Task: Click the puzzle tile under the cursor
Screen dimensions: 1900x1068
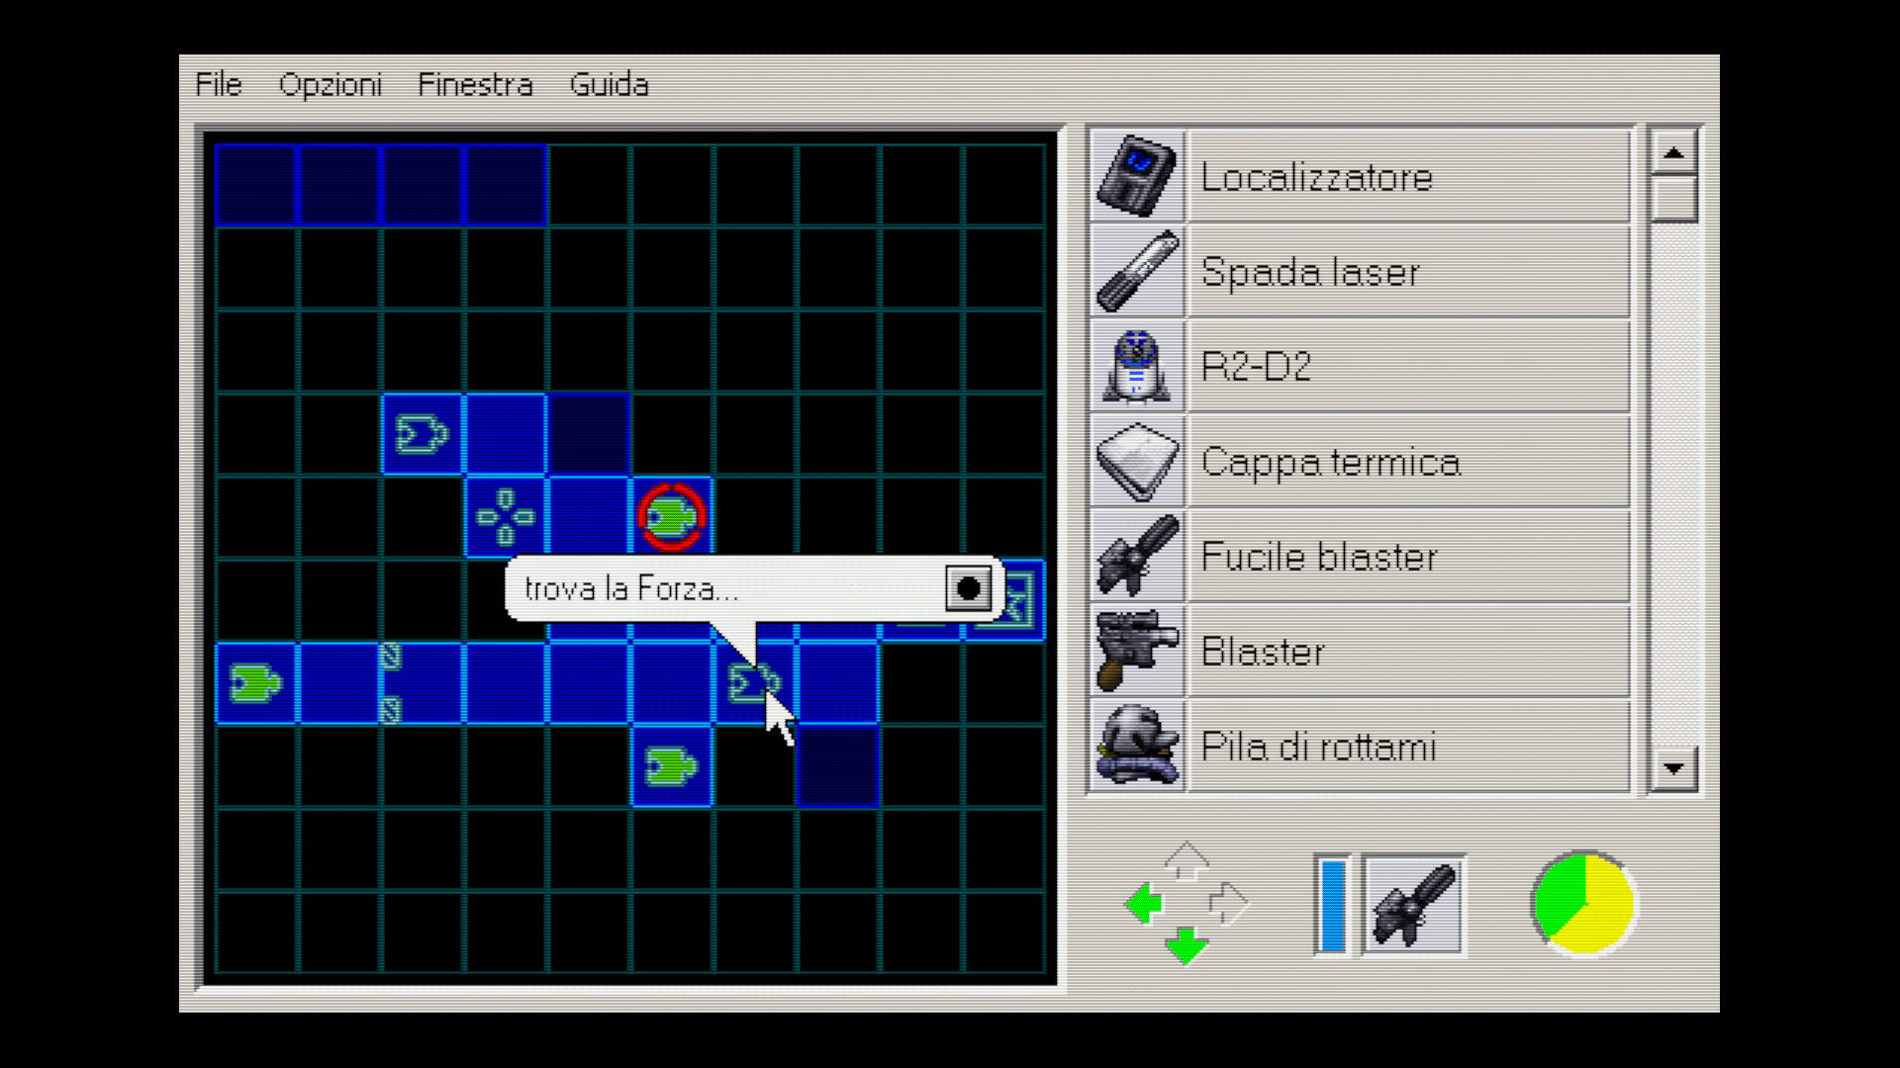Action: click(x=754, y=683)
